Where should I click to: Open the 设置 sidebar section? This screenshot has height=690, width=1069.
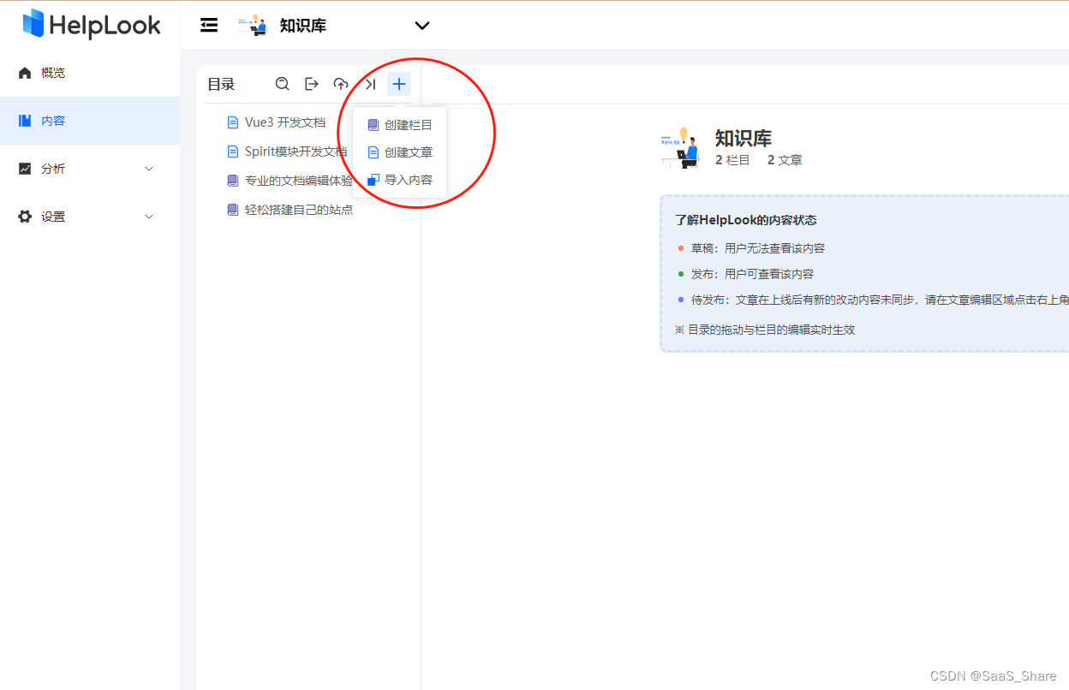tap(90, 217)
